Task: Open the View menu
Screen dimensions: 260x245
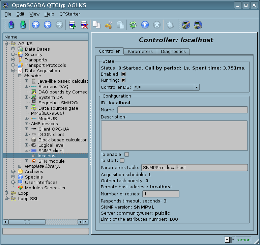Action: 34,14
